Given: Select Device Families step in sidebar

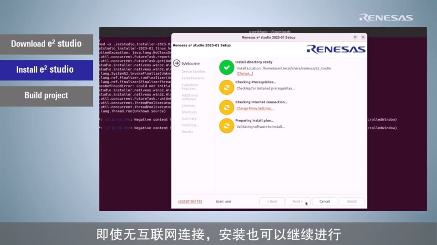Looking at the screenshot, I should [x=193, y=72].
